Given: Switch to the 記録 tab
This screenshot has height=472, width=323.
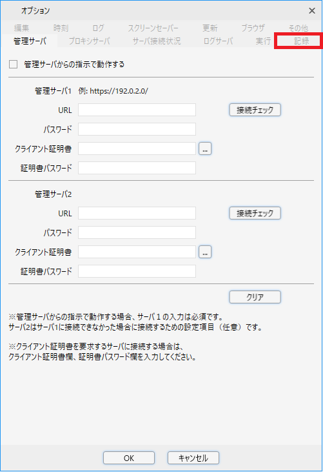Looking at the screenshot, I should [301, 41].
